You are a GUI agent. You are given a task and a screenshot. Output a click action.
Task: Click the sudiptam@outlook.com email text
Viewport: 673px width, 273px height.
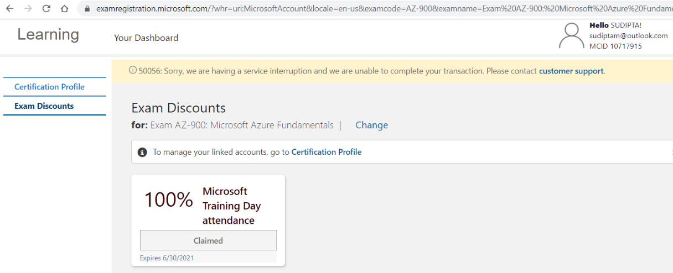click(629, 35)
